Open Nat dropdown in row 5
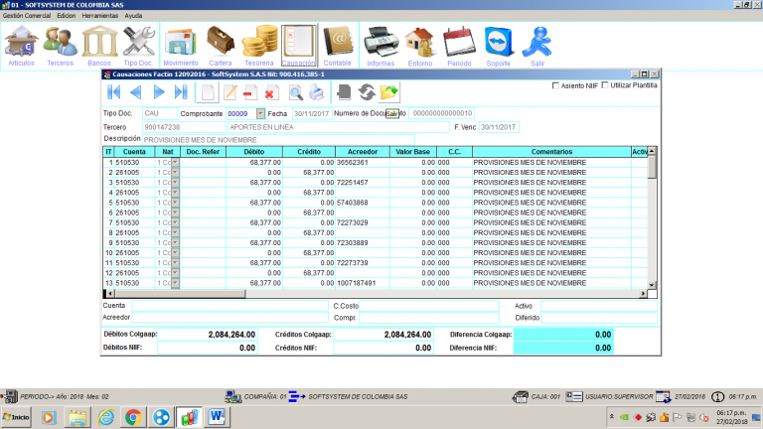The height and width of the screenshot is (429, 763). [x=175, y=203]
